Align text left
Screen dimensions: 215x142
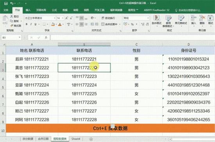tap(77, 24)
